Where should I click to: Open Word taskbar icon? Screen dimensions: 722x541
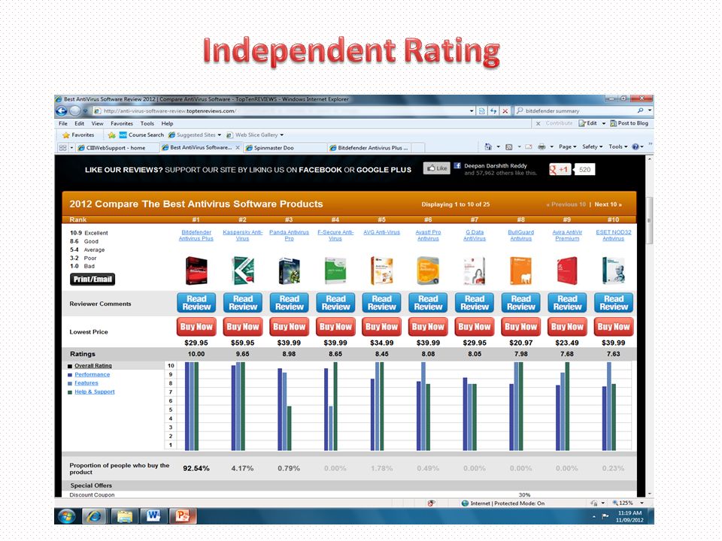(153, 516)
